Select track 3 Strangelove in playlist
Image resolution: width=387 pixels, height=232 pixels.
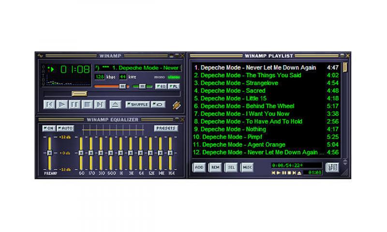pos(267,83)
